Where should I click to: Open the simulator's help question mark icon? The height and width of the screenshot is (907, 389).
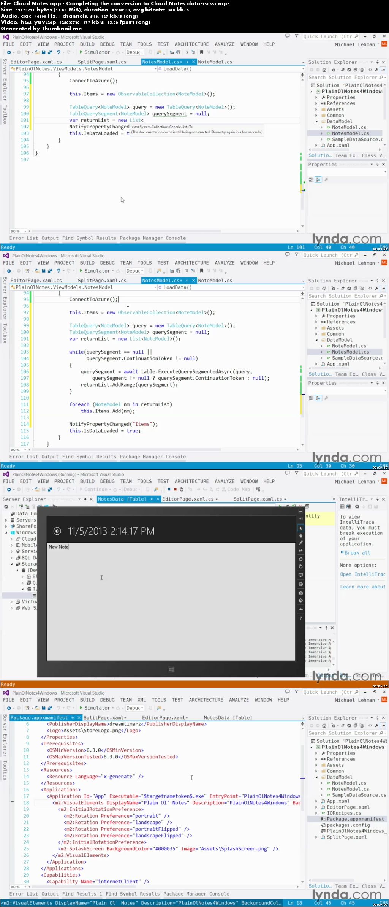300,618
